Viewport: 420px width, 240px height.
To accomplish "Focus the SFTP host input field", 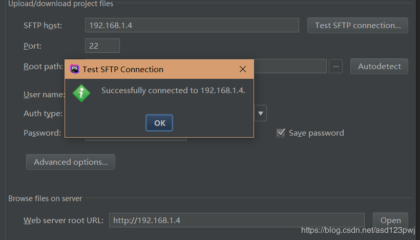I will point(192,25).
